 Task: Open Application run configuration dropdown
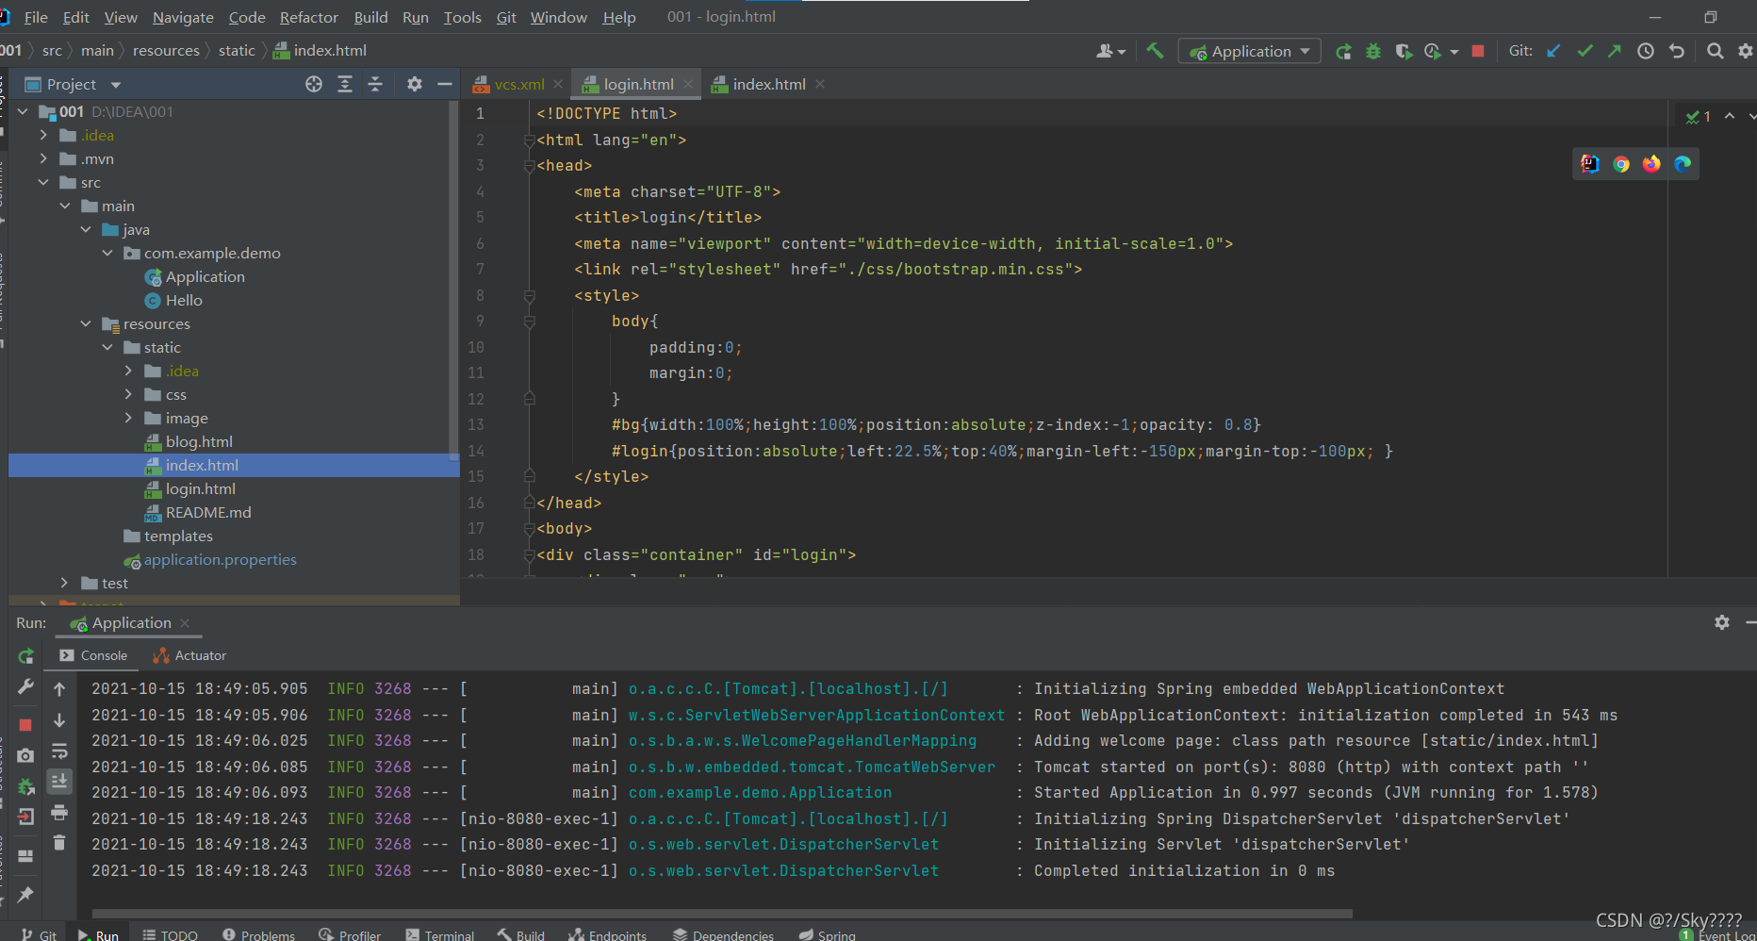coord(1250,51)
